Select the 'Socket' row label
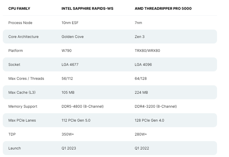The width and height of the screenshot is (229, 157). click(x=14, y=64)
